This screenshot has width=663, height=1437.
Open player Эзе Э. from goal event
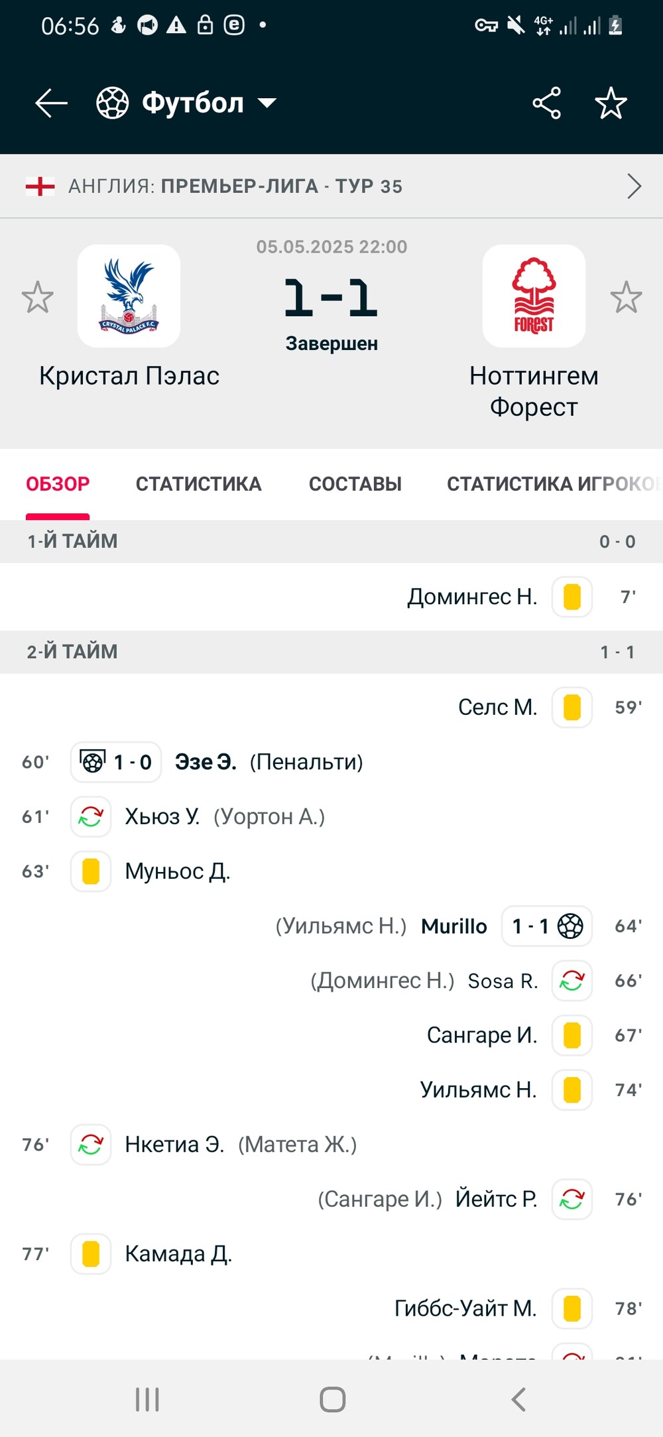click(206, 762)
